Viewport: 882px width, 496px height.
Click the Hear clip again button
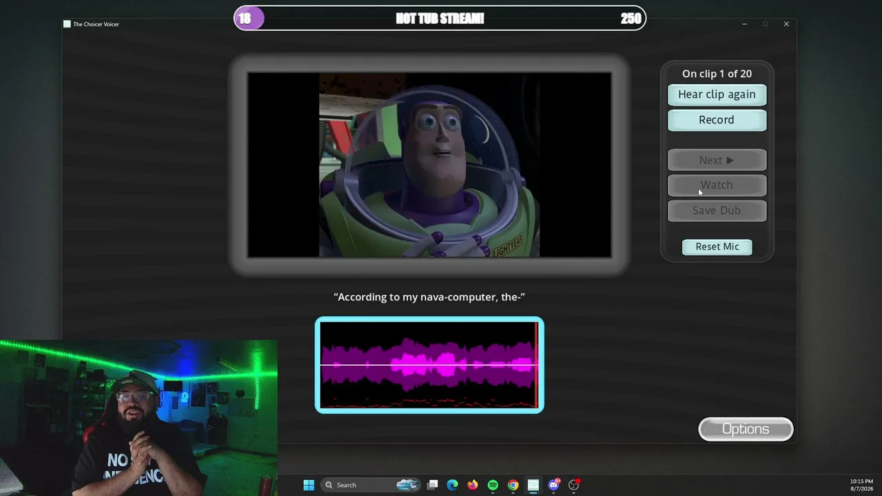click(x=717, y=94)
